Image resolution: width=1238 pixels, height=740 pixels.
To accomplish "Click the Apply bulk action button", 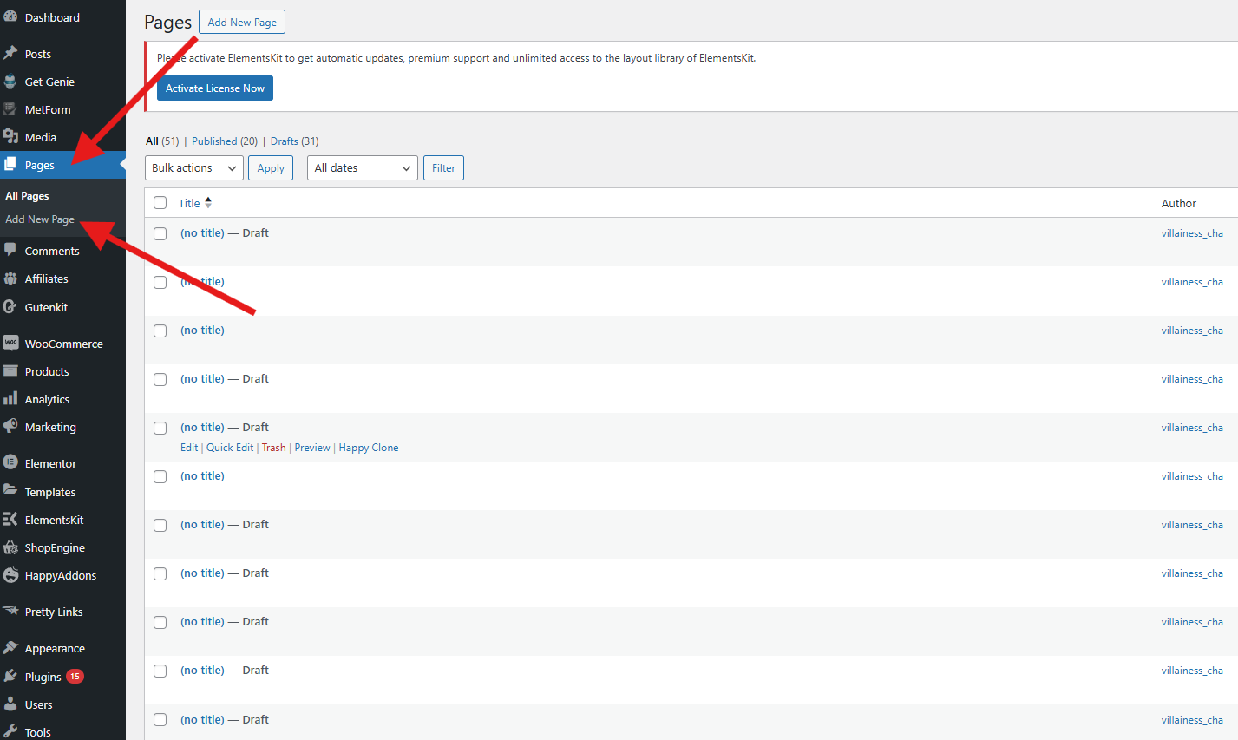I will (x=271, y=168).
